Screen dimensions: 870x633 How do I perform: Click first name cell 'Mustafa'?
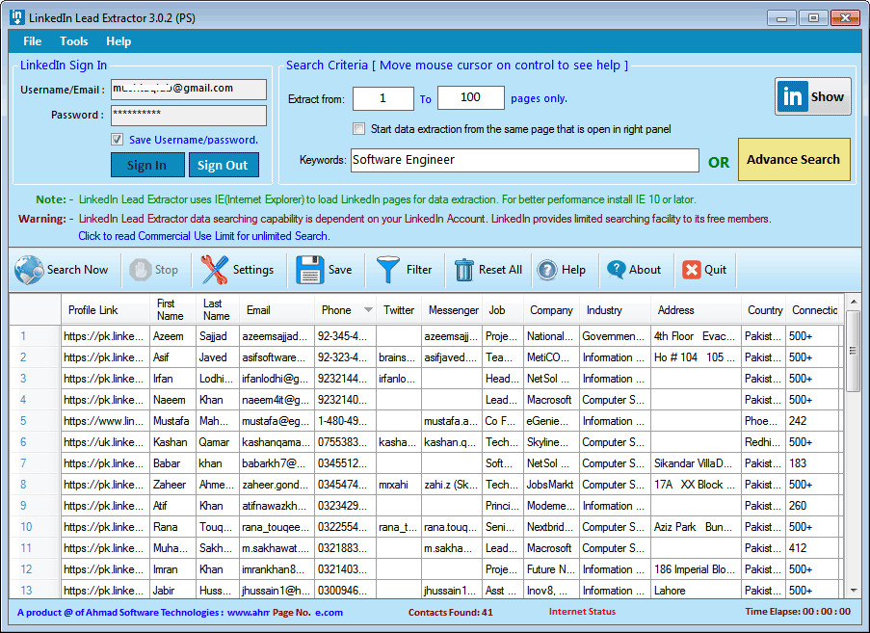click(172, 420)
